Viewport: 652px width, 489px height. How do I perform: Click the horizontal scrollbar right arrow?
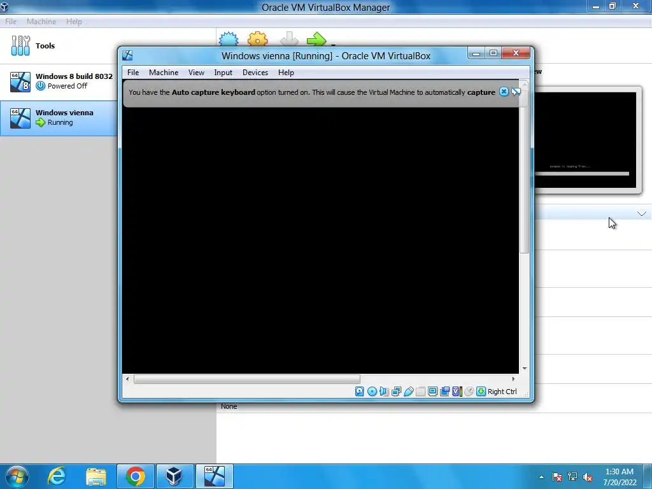pos(513,379)
